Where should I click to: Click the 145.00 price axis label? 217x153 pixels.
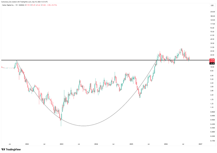coord(213,20)
